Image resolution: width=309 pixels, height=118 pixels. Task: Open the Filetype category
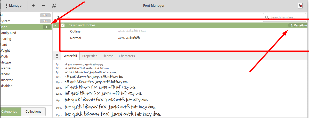[26, 62]
